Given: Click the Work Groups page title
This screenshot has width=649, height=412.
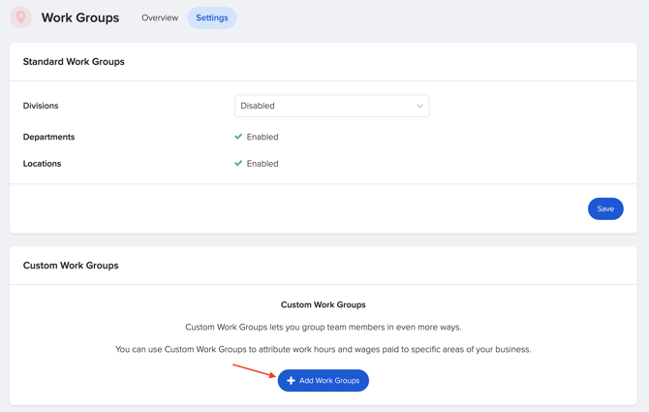Looking at the screenshot, I should [80, 17].
